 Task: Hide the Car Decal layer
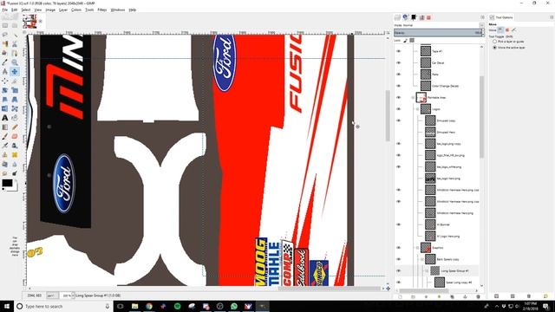(x=399, y=62)
